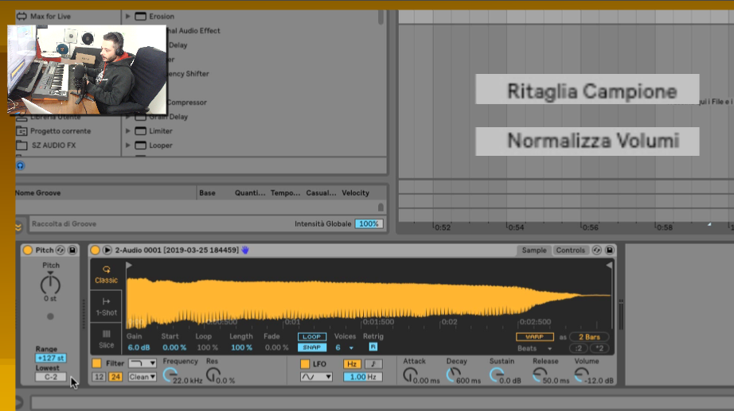
Task: Open the Clean filter circuit dropdown
Action: tap(143, 377)
